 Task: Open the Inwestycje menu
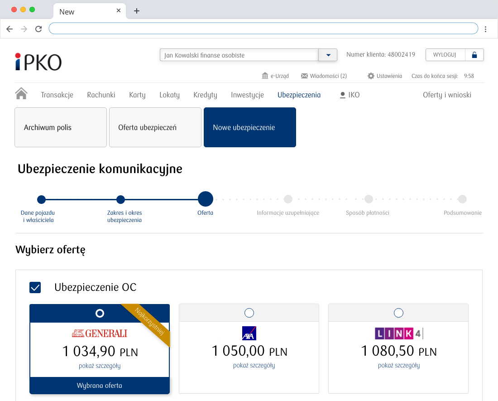[247, 95]
